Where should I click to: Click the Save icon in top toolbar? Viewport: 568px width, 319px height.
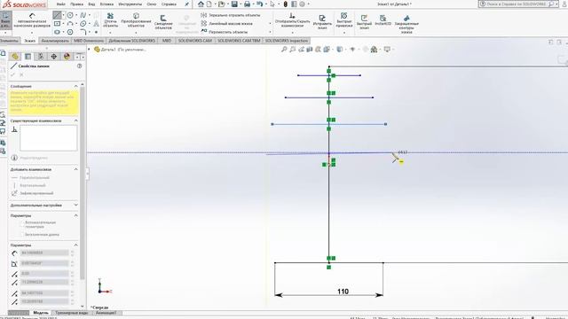pyautogui.click(x=234, y=4)
